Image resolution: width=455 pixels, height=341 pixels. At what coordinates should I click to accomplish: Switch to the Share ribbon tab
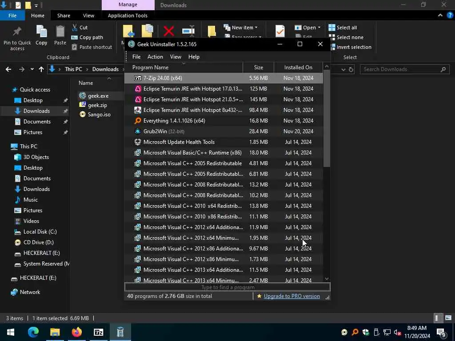[x=64, y=16]
